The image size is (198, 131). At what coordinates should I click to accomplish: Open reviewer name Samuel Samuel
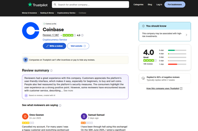[x=96, y=115]
